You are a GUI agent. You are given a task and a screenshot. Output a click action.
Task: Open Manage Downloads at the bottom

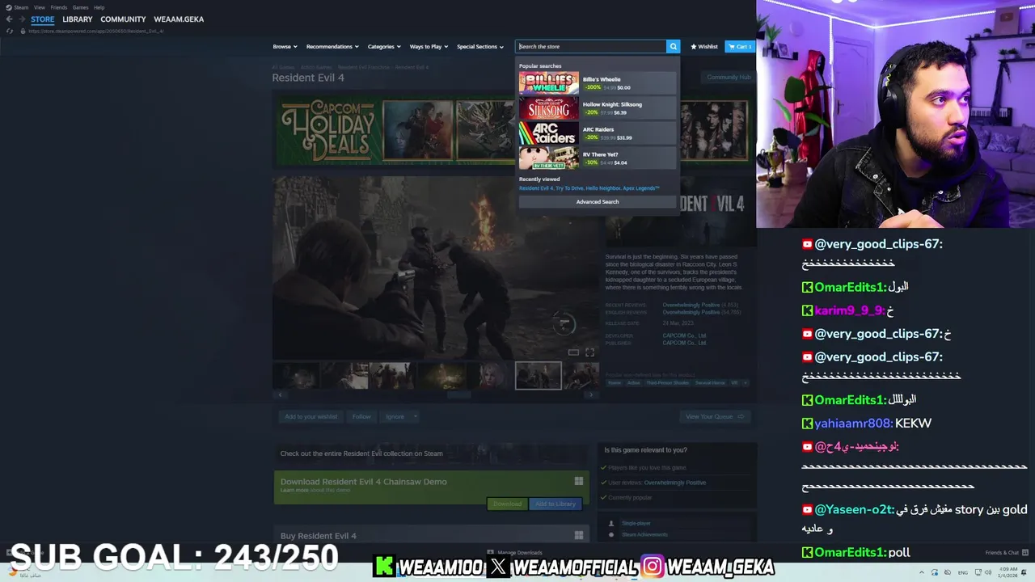click(514, 553)
